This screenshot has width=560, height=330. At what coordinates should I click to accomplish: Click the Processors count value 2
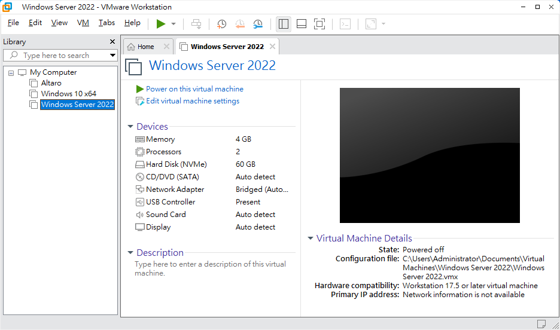tap(238, 152)
